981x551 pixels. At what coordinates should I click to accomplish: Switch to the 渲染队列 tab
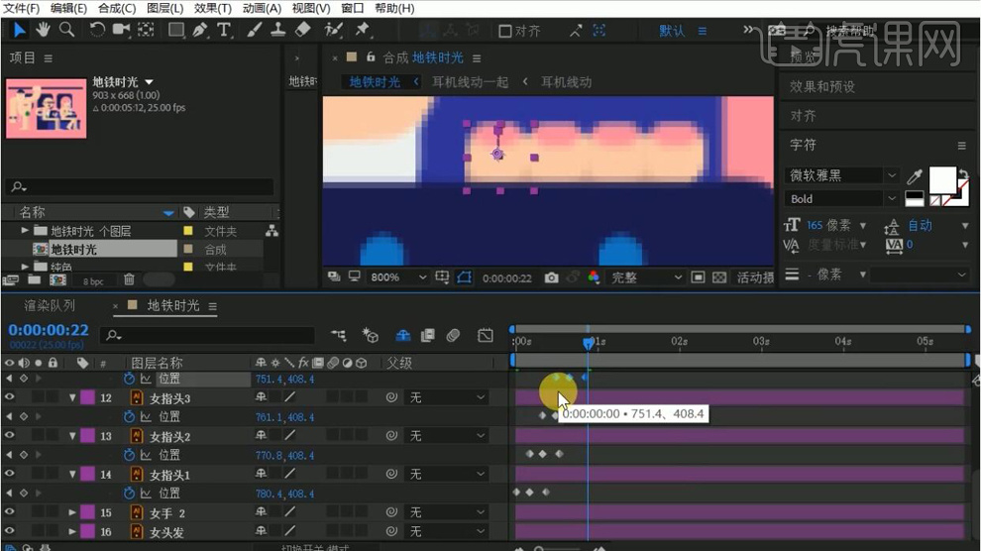(50, 306)
